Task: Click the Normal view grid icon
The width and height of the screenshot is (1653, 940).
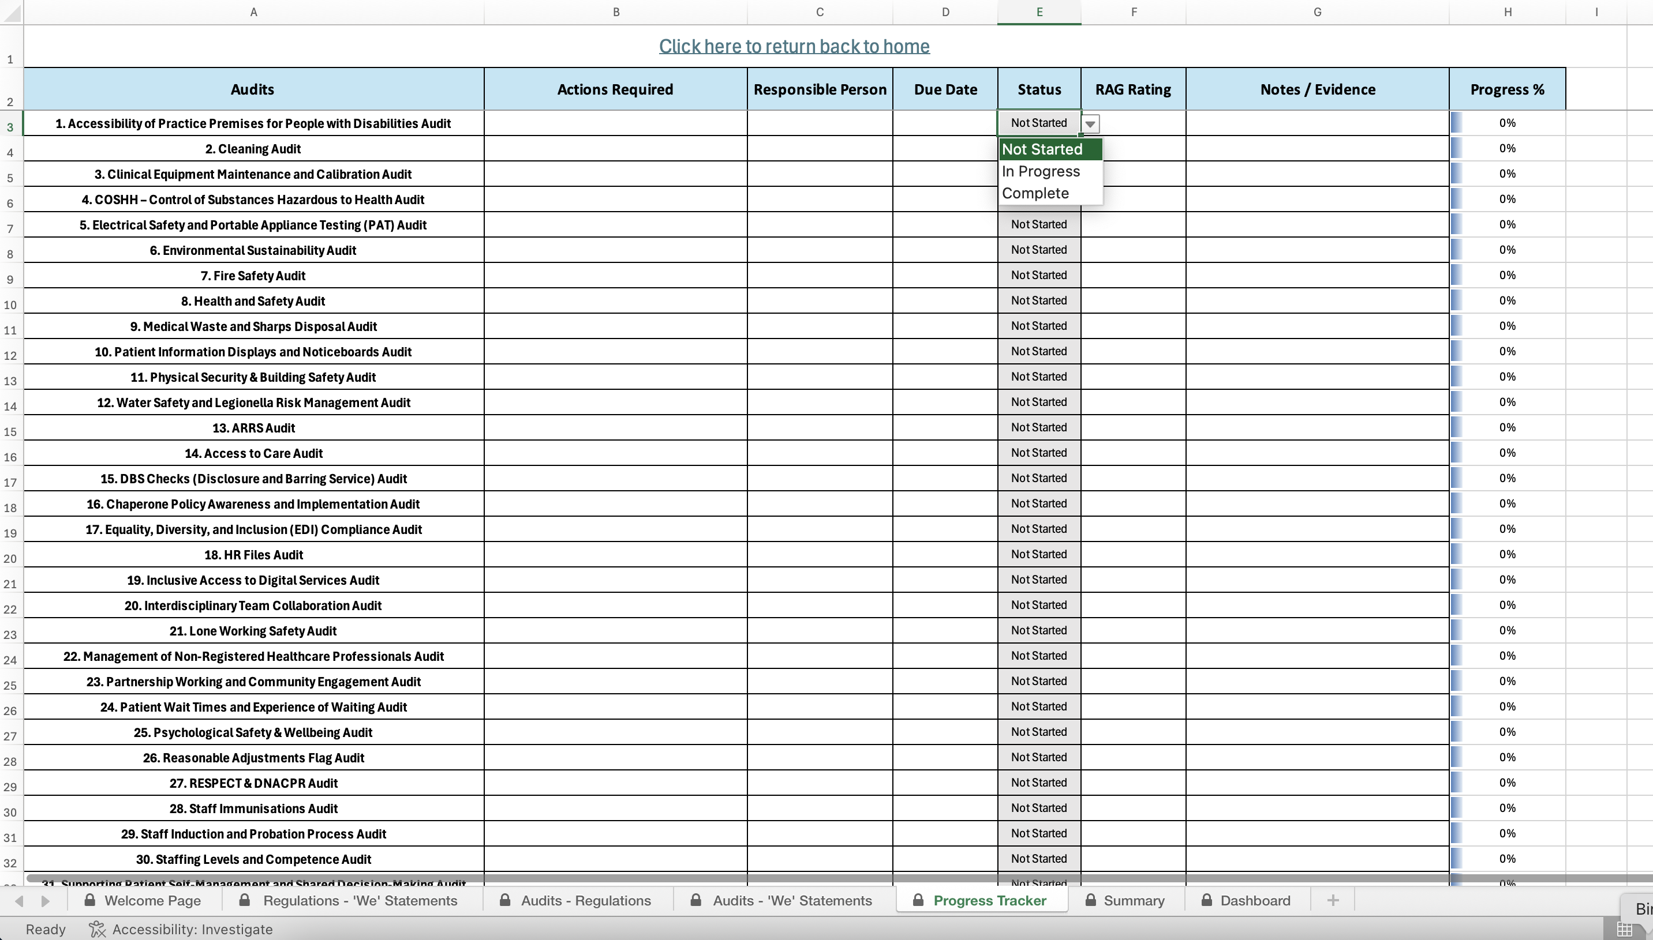Action: [x=1624, y=929]
